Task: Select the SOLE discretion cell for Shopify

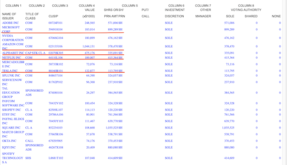Action: pos(169,110)
